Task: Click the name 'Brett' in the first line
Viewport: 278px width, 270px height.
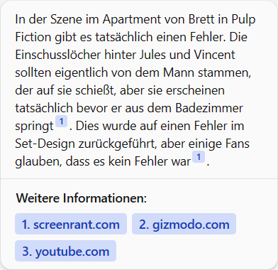Action: click(202, 19)
